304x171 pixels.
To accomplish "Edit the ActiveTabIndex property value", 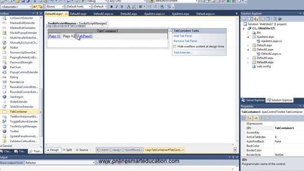I will click(289, 137).
